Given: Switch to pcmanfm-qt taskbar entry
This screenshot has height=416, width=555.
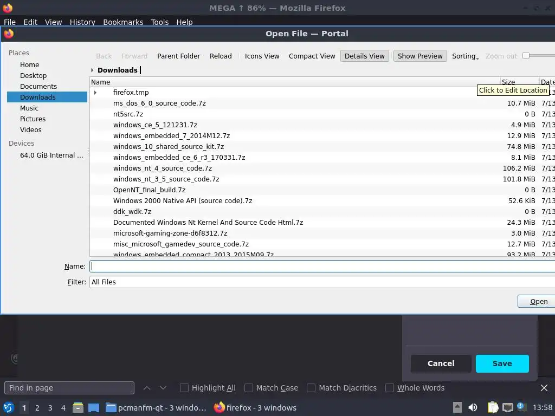Looking at the screenshot, I should [156, 407].
